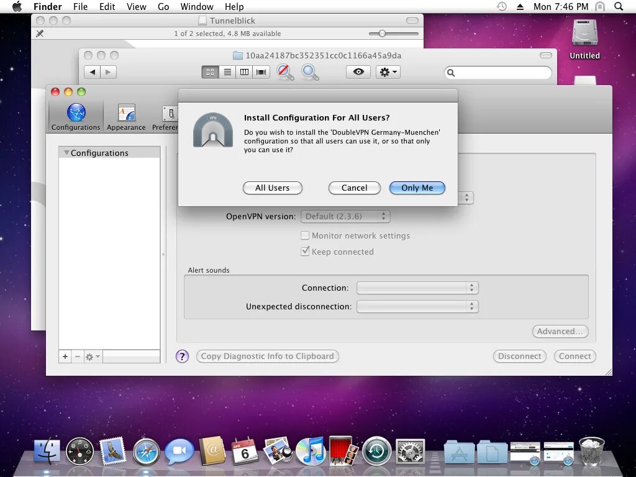Image resolution: width=636 pixels, height=477 pixels.
Task: Remove configuration using the minus button
Action: click(x=78, y=357)
